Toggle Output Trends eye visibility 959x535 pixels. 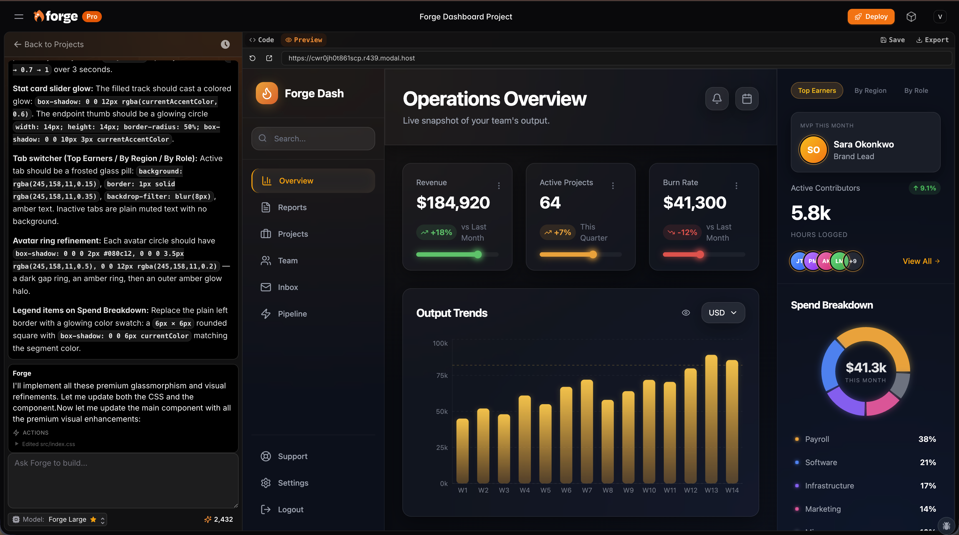pyautogui.click(x=686, y=313)
